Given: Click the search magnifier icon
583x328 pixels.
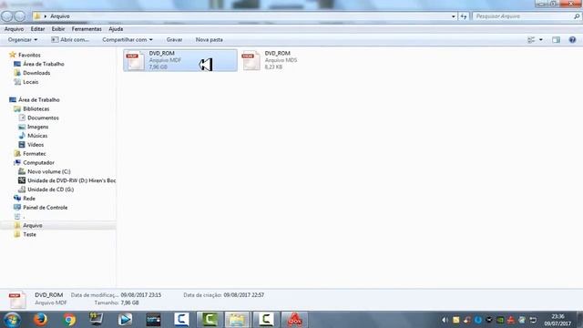Looking at the screenshot, I should click(577, 16).
